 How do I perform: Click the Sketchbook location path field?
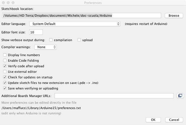point(81,15)
